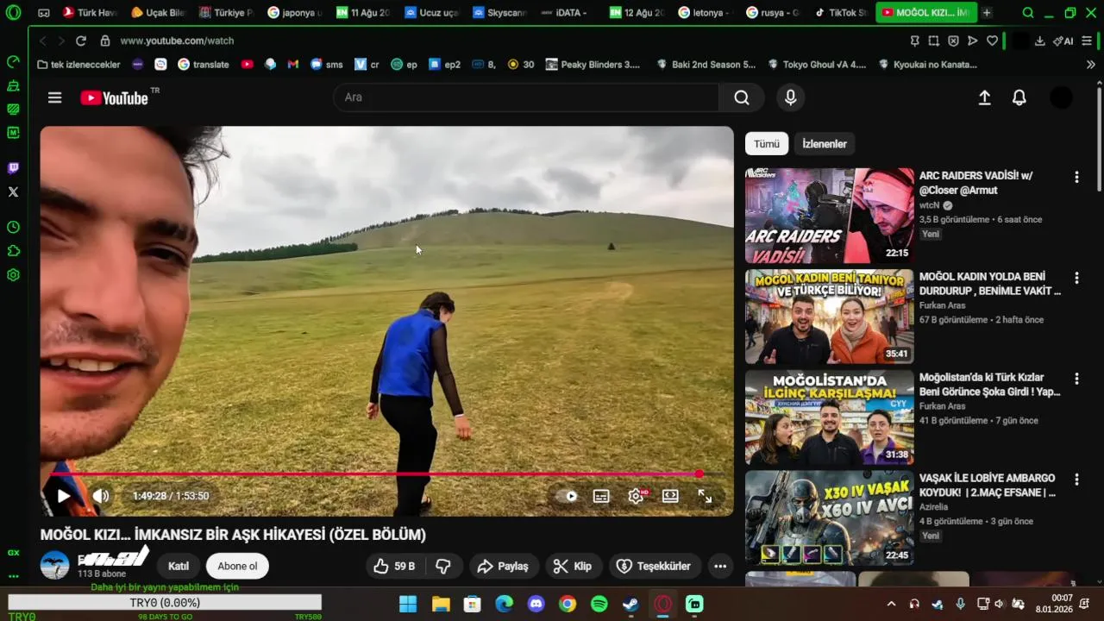Open a new tab with plus button
1104x621 pixels.
coord(987,13)
